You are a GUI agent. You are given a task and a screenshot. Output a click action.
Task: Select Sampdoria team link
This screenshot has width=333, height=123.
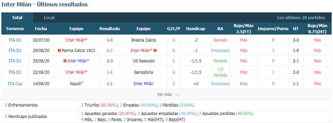[144, 72]
